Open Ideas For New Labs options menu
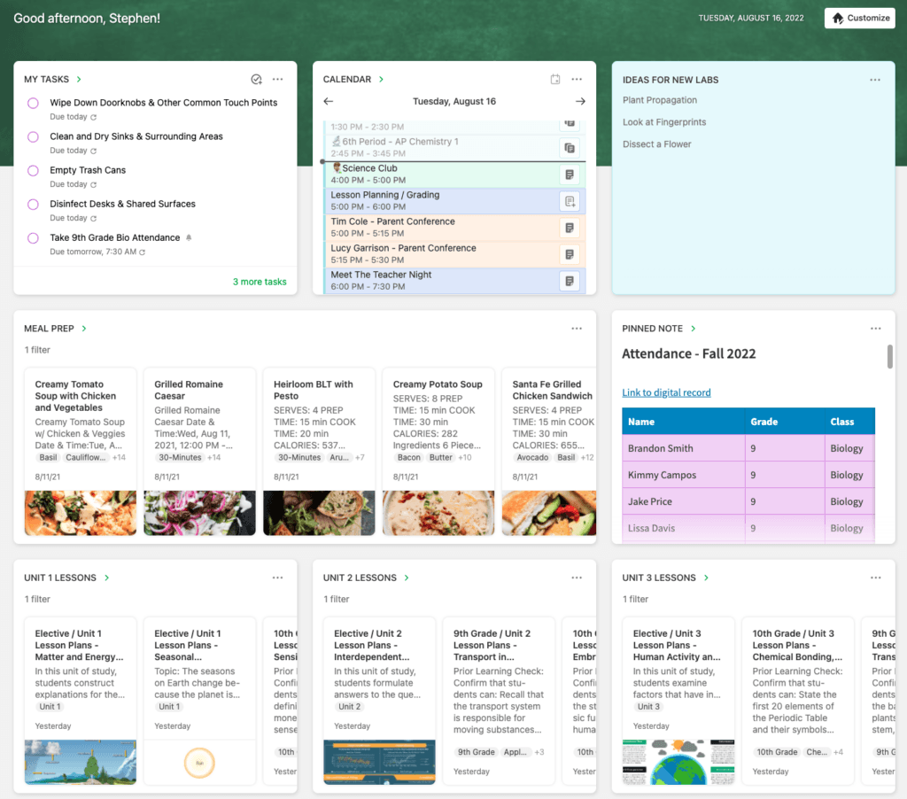The image size is (907, 799). pos(875,80)
